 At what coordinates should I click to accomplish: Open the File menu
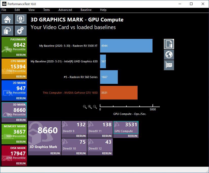[4, 10]
